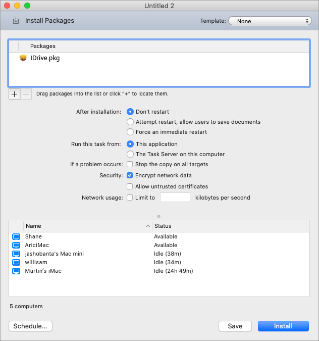Click the Status column header
The image size is (319, 341).
tap(227, 226)
